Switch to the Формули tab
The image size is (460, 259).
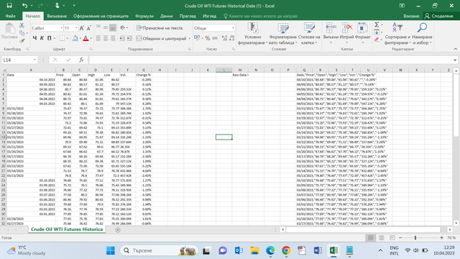(x=144, y=16)
